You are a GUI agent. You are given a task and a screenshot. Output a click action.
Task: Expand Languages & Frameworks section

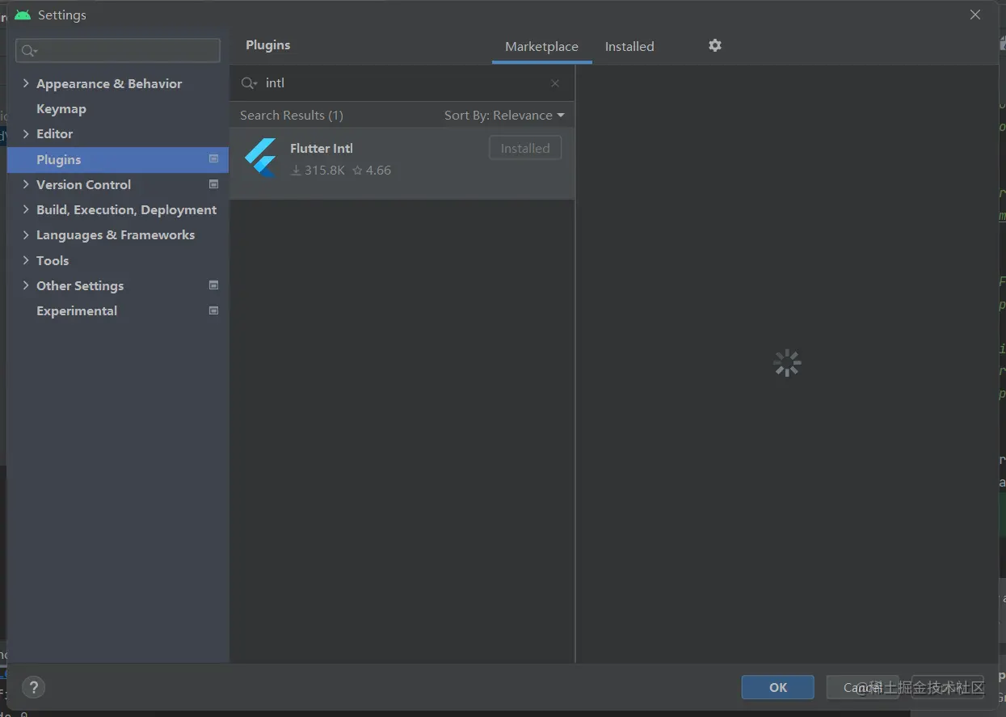tap(26, 234)
